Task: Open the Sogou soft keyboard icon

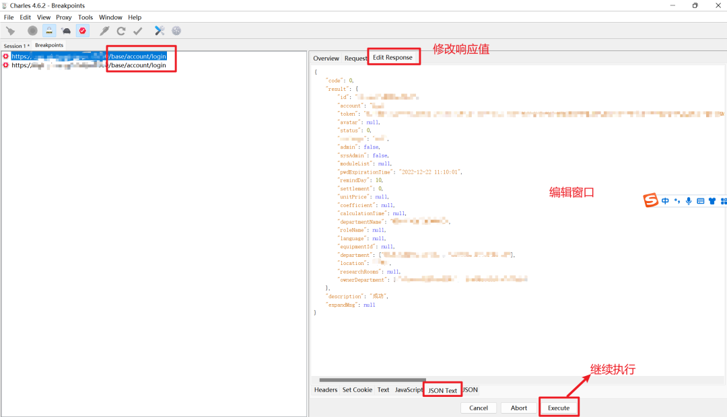Action: click(700, 200)
